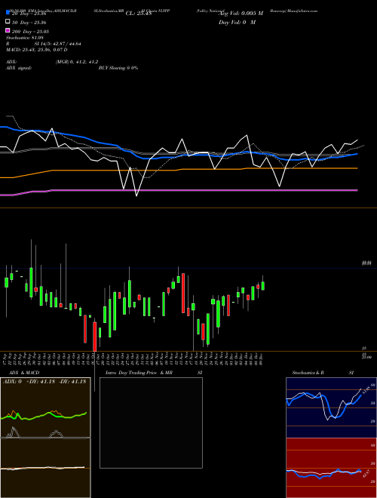Click the ADX & MACD sub-chart panel
Viewport: 377px width, 498px height.
tap(45, 438)
